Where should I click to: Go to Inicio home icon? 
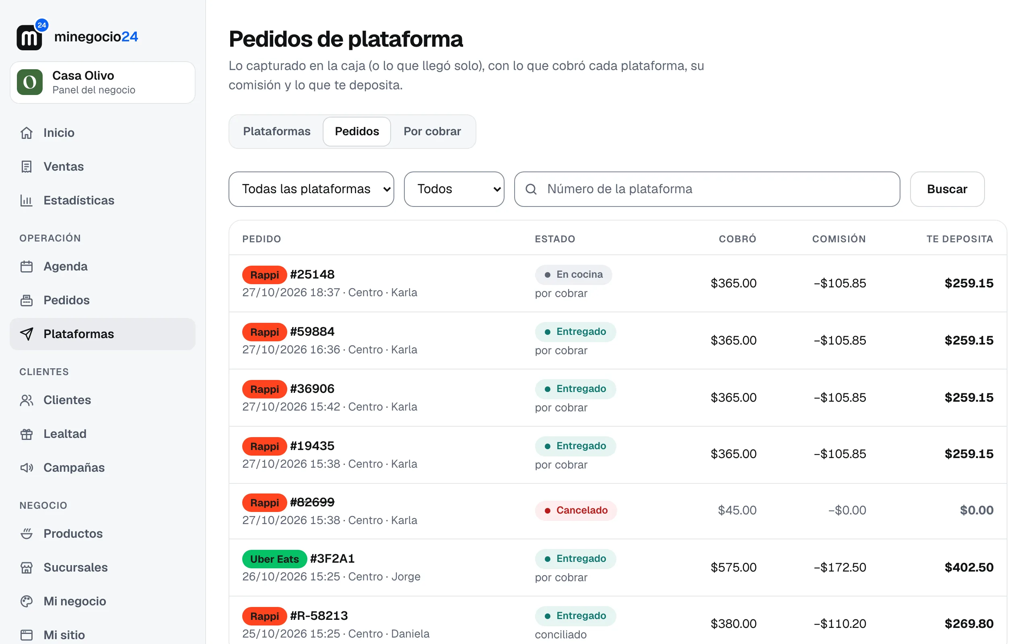click(x=27, y=133)
